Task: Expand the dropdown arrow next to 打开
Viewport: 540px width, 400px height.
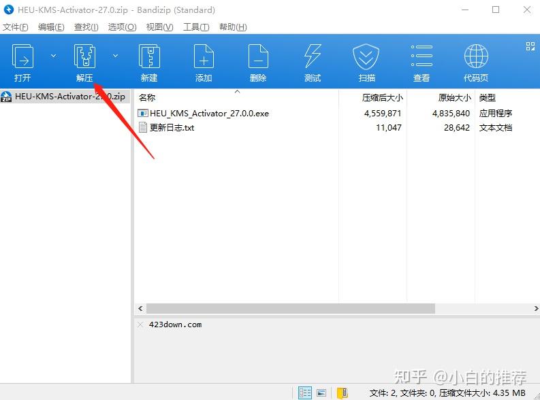Action: [53, 56]
